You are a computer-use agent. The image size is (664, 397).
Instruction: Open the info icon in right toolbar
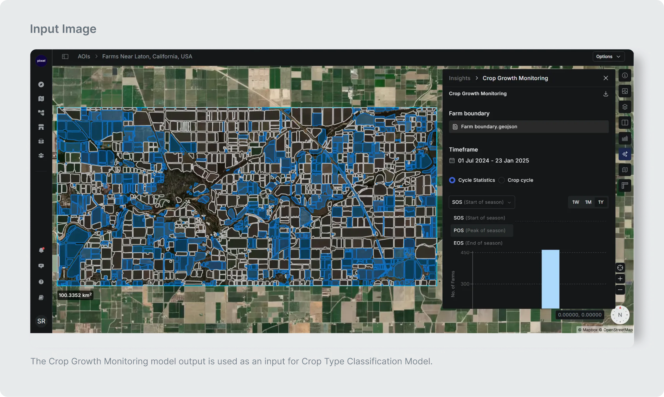624,76
